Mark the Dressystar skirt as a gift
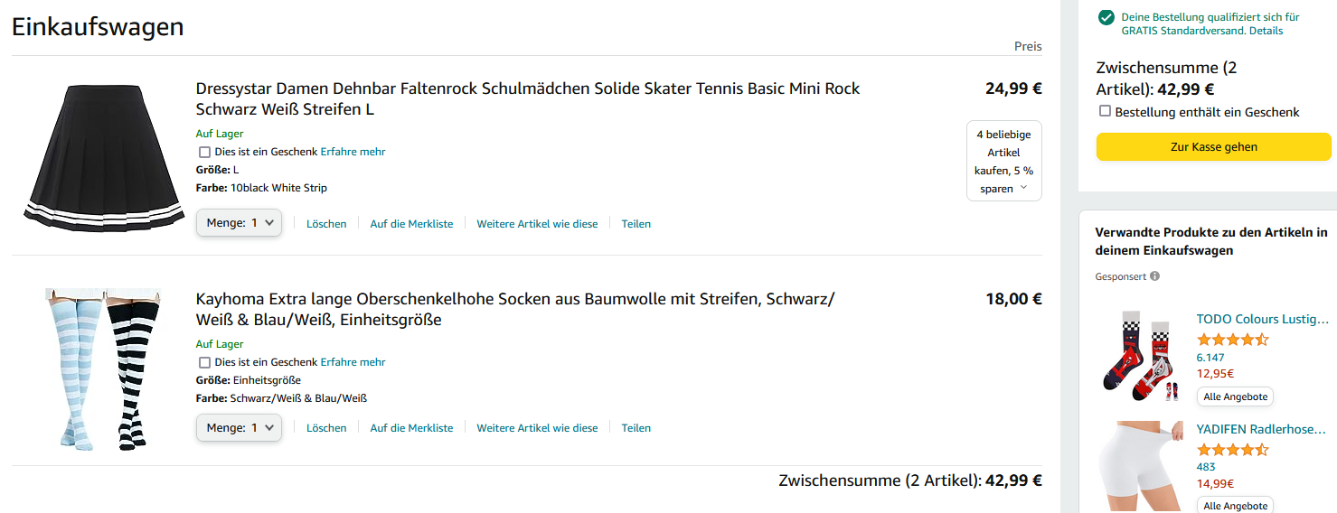This screenshot has width=1337, height=513. click(x=204, y=152)
